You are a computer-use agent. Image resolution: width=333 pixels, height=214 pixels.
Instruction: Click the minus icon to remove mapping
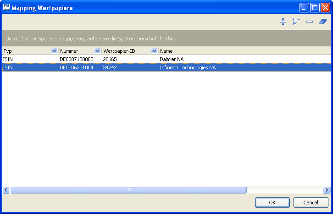pos(309,22)
